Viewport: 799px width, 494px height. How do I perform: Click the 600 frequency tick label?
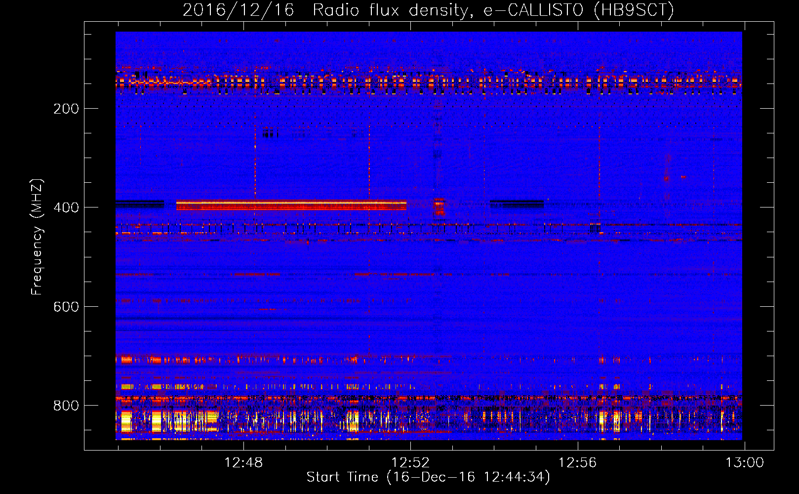tap(66, 307)
